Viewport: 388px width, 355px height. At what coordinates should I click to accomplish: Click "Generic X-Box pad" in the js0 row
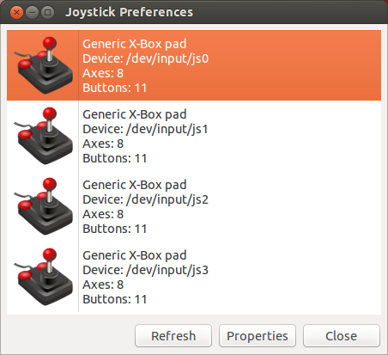click(135, 44)
